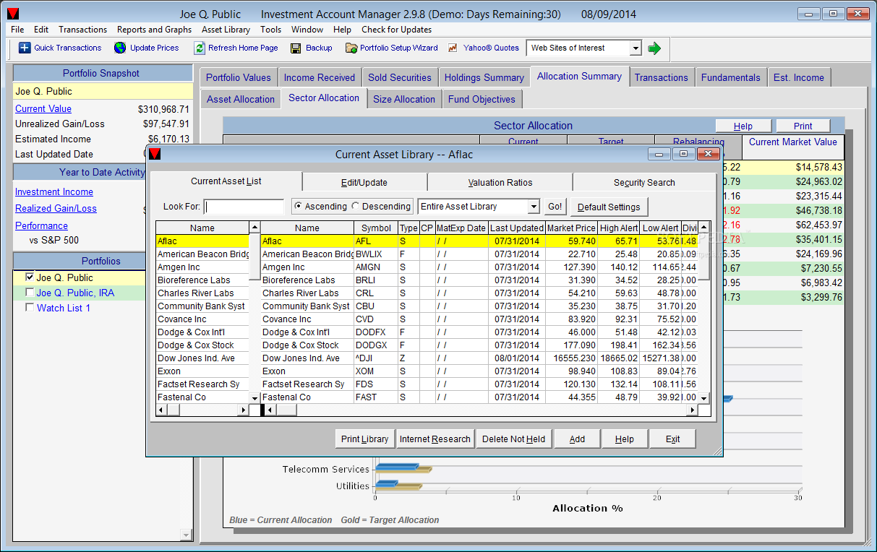Switch to the Portfolio Values tab
Image resolution: width=877 pixels, height=552 pixels.
[x=238, y=77]
